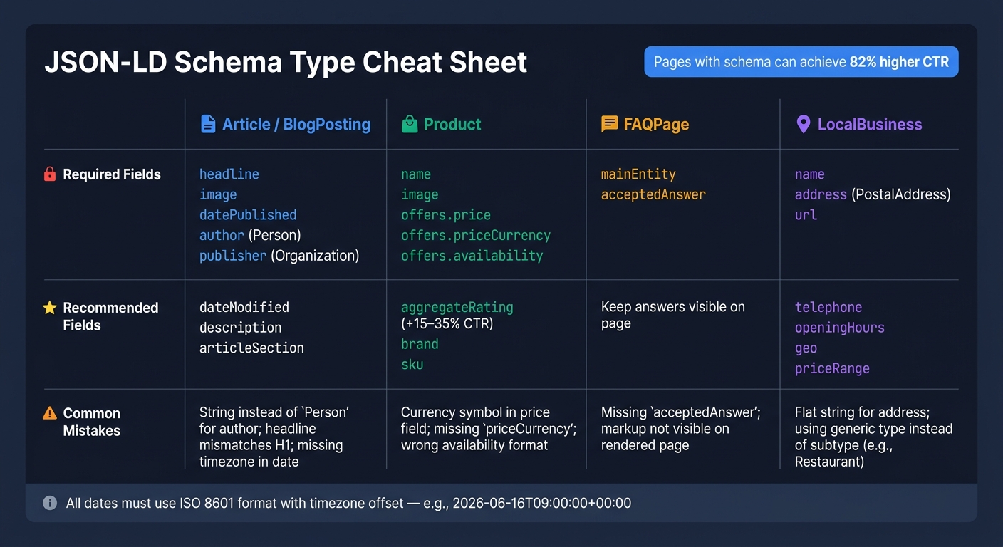Click the FAQPage common mistakes text
1003x547 pixels.
coord(681,429)
